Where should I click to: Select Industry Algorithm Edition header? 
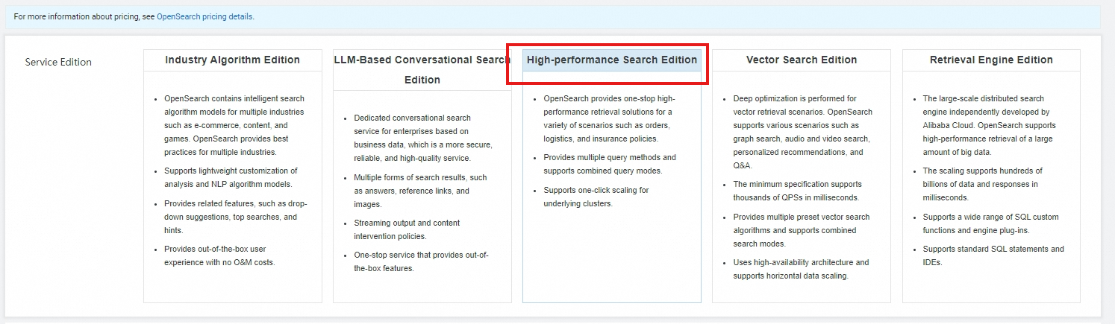coord(233,60)
